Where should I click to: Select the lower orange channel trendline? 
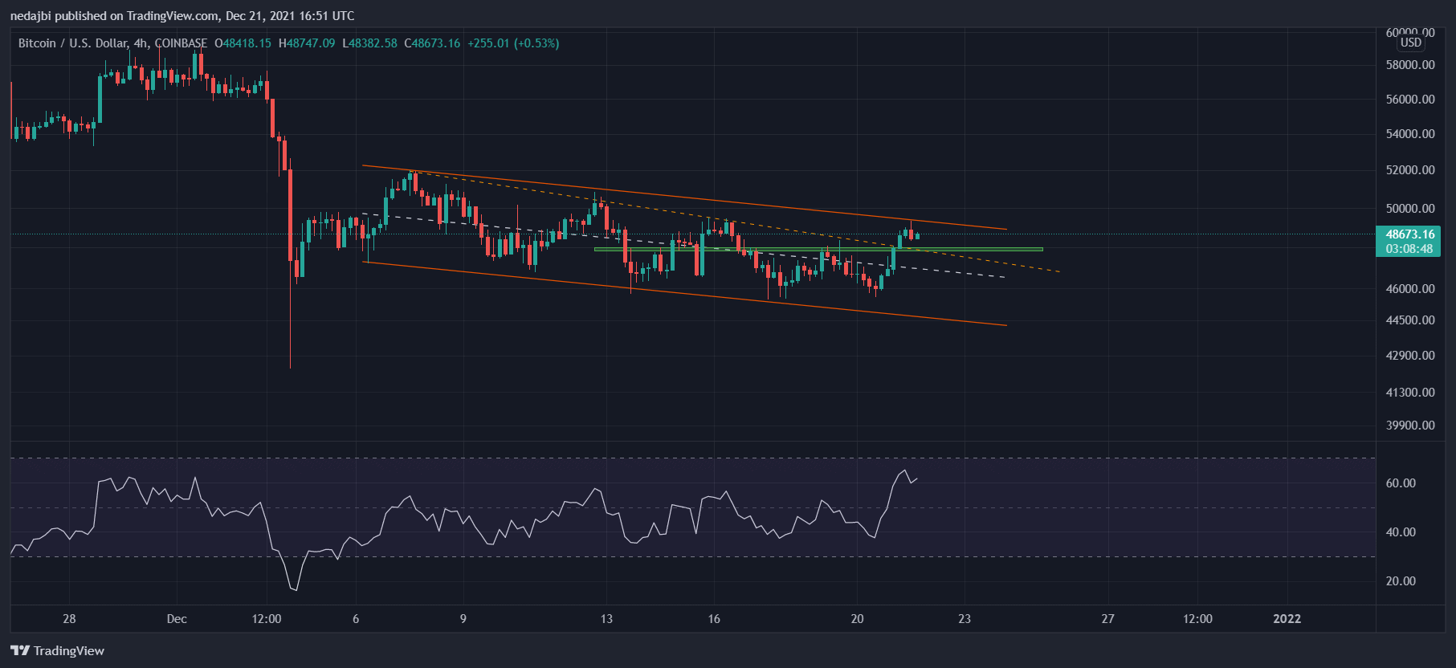point(684,294)
